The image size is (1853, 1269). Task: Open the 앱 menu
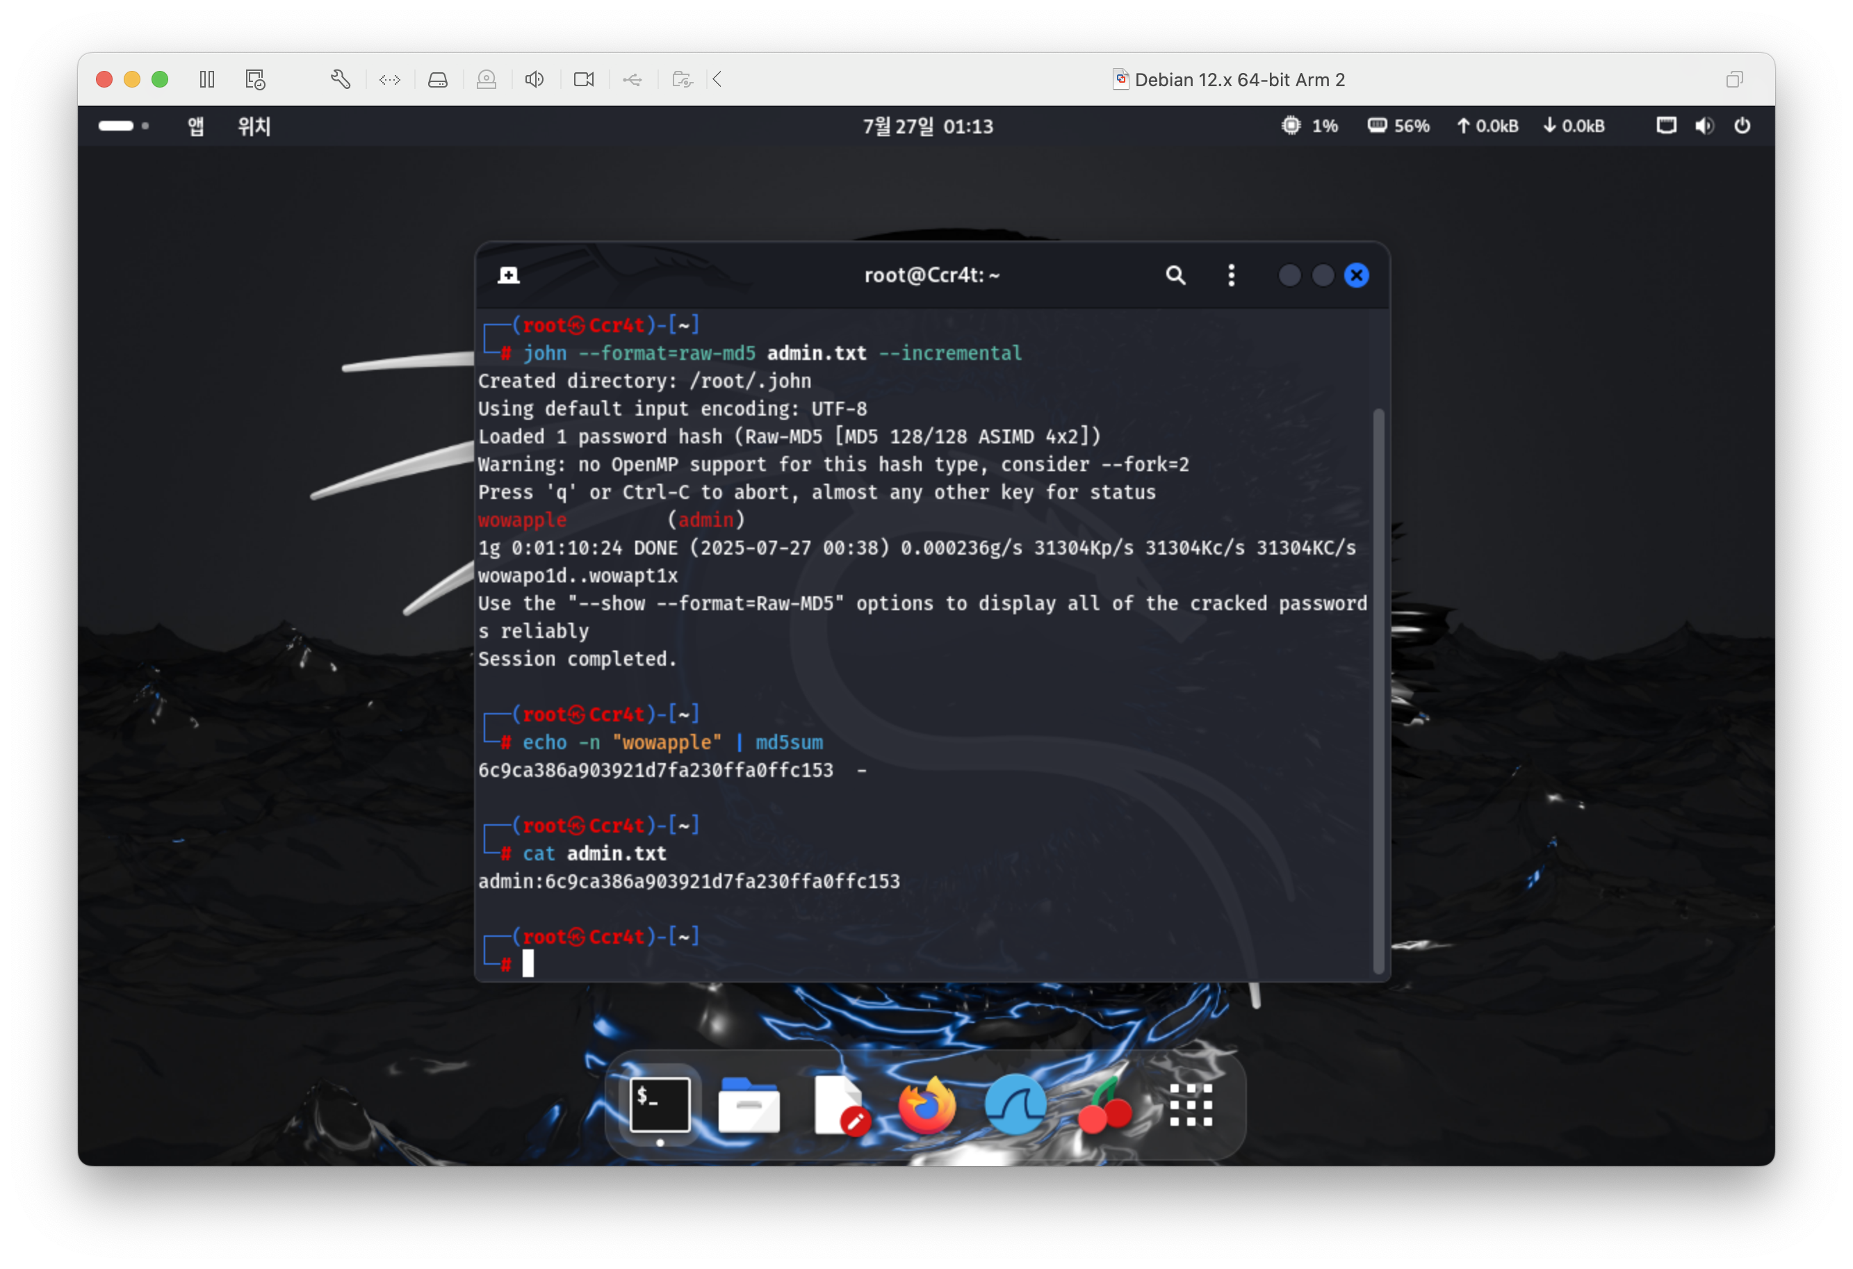195,126
